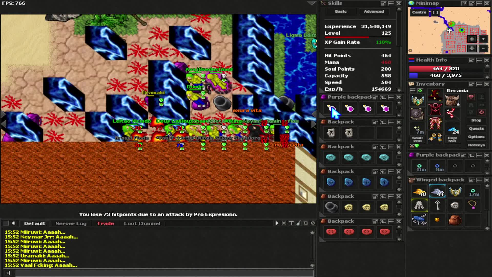Click the silver key in Winged backpack

click(437, 205)
